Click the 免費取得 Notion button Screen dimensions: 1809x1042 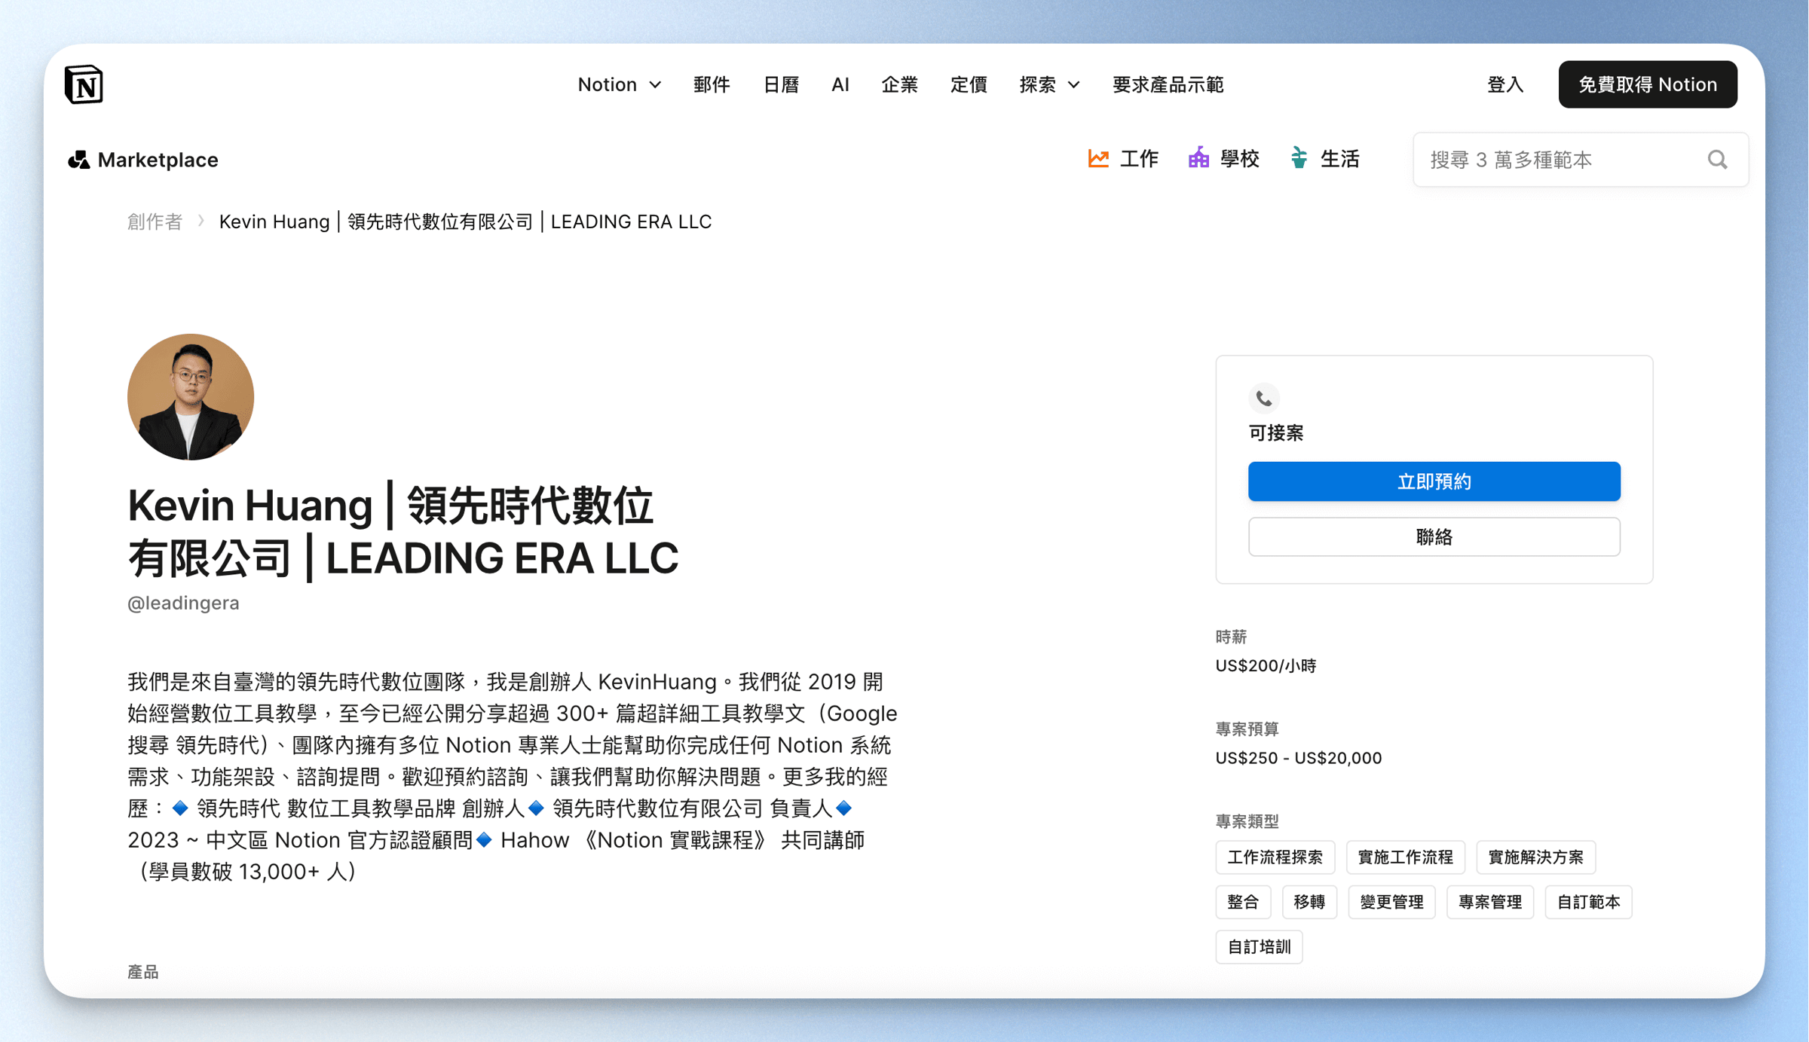(x=1648, y=84)
